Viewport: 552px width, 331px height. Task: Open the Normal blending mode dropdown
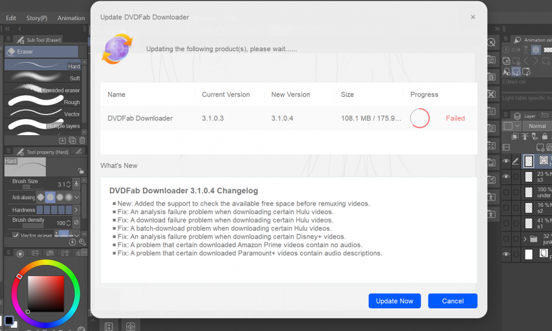(x=537, y=126)
